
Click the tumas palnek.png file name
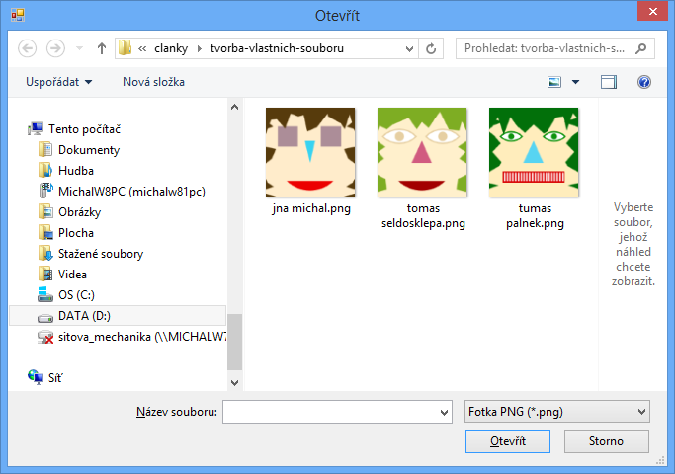pos(535,216)
